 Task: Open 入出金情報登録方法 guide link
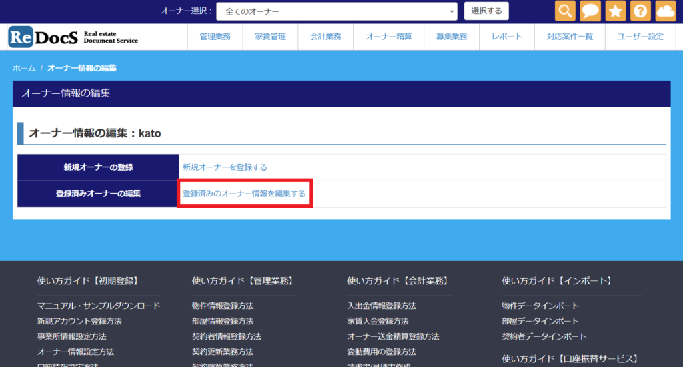382,306
